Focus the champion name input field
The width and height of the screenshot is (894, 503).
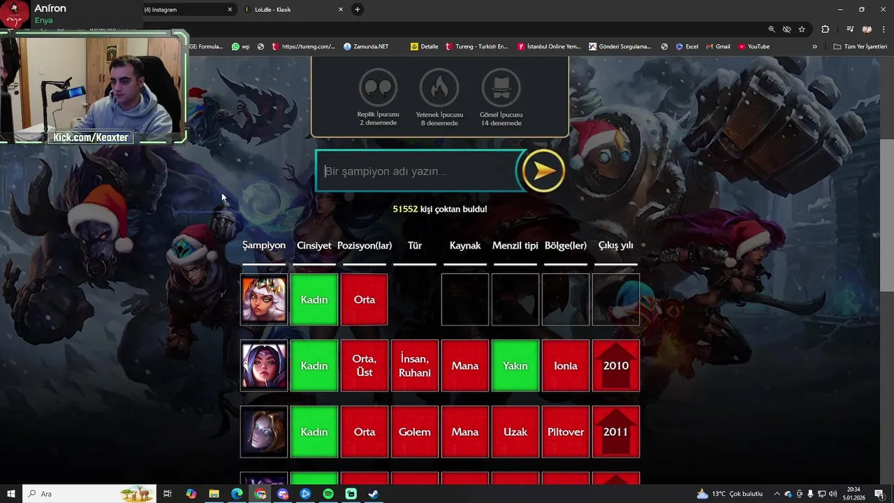417,171
